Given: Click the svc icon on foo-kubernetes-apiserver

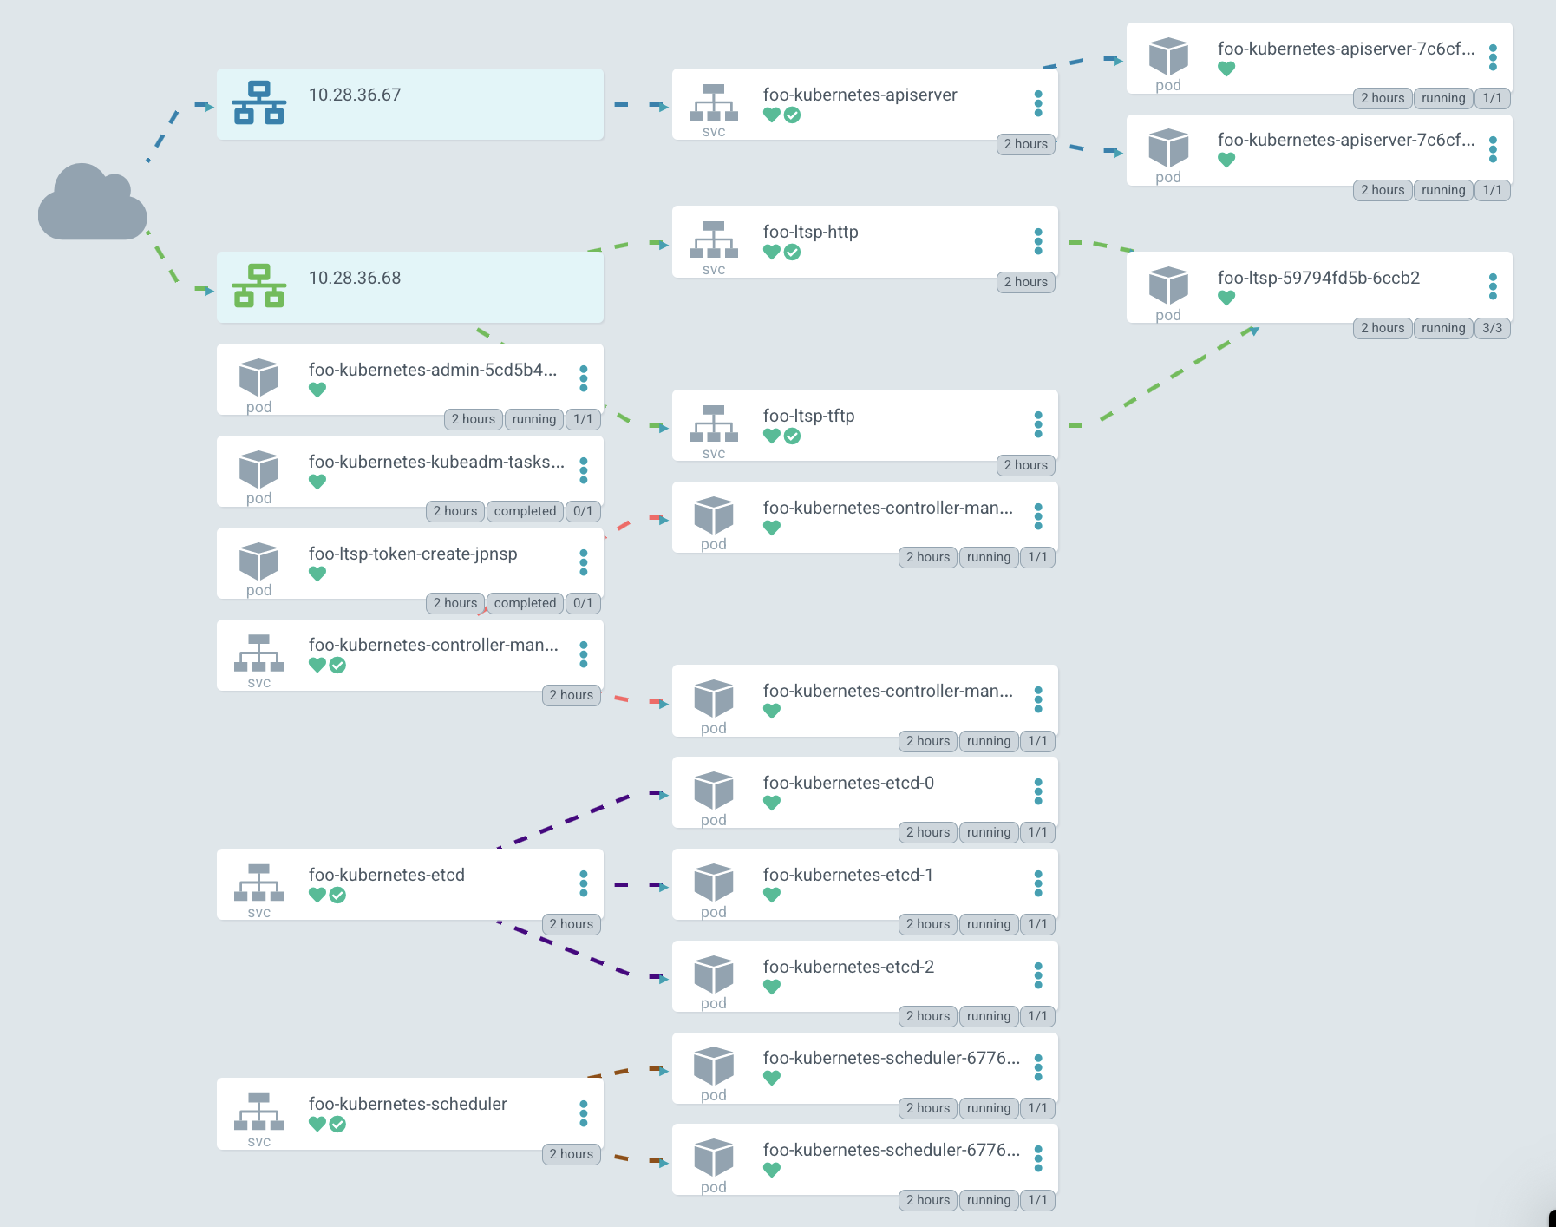Looking at the screenshot, I should pos(713,104).
